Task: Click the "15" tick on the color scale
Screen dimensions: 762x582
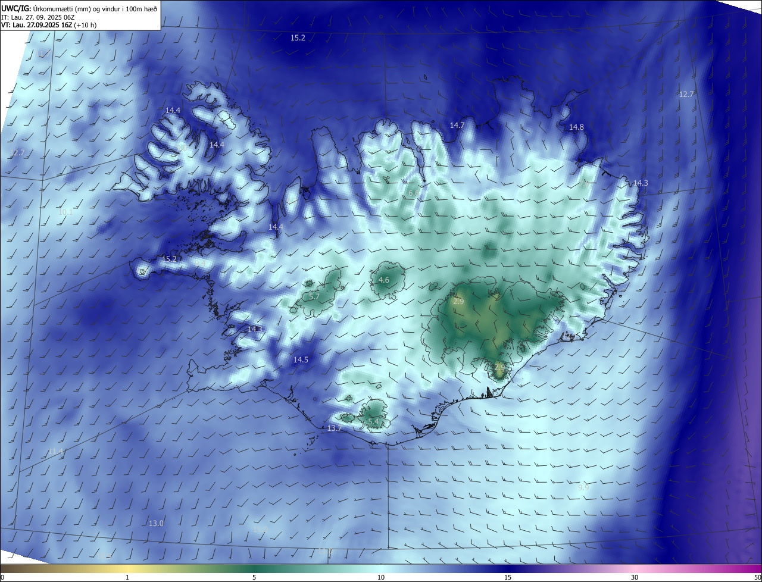Action: pos(508,577)
